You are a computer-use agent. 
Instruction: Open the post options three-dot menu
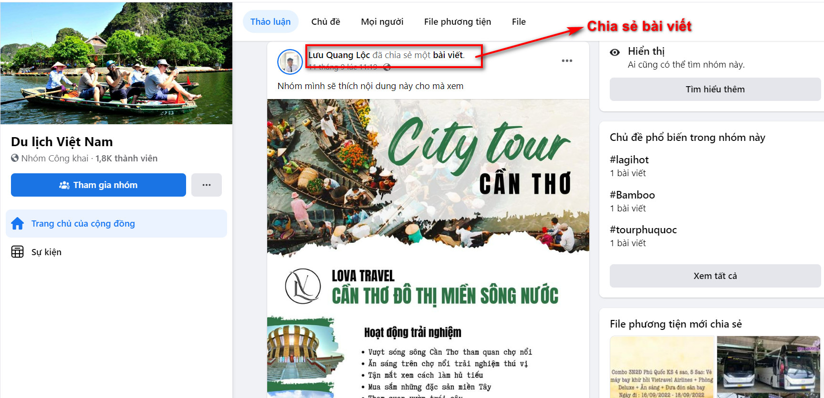567,61
